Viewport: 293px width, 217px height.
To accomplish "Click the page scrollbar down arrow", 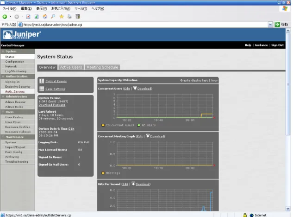I will tap(288, 208).
